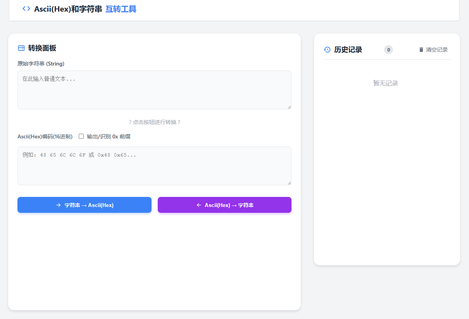
Task: Click the Ascii(Hex)和字符串 page title
Action: [68, 9]
